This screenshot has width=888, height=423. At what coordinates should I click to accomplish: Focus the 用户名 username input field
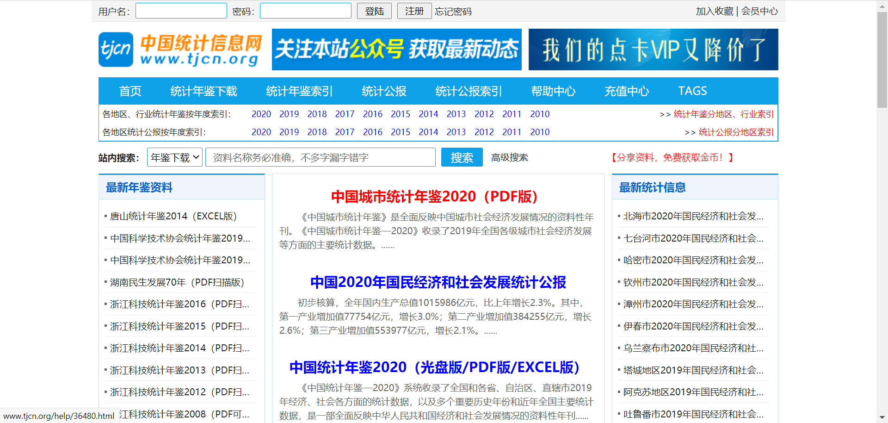[x=181, y=11]
